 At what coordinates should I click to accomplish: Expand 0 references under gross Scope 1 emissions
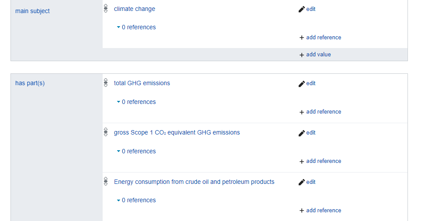click(x=136, y=151)
